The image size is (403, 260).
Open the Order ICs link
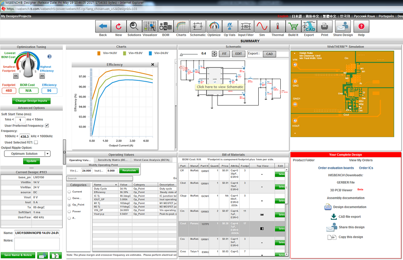(366, 168)
